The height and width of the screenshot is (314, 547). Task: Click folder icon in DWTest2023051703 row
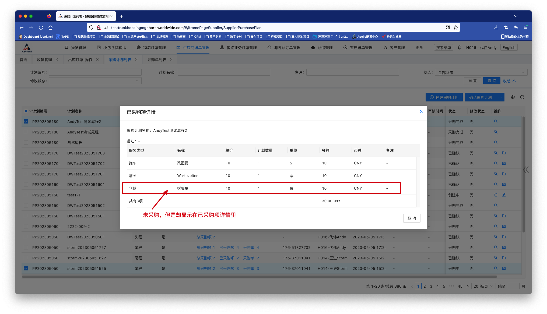pyautogui.click(x=504, y=153)
